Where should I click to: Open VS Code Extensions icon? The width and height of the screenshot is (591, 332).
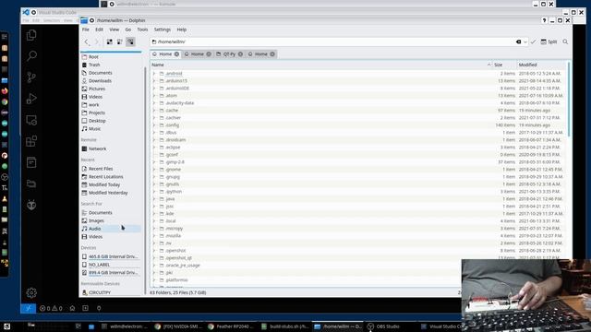31,141
